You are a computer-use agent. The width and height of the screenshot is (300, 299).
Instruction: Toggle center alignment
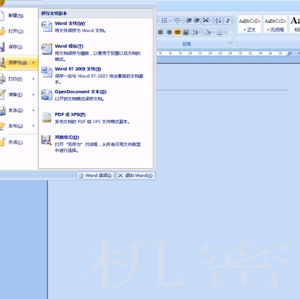click(x=160, y=32)
